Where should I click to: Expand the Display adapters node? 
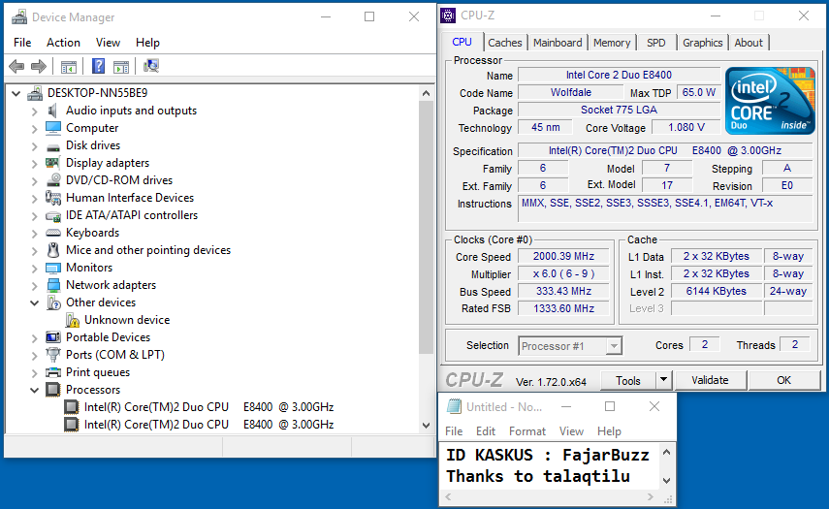pyautogui.click(x=34, y=163)
